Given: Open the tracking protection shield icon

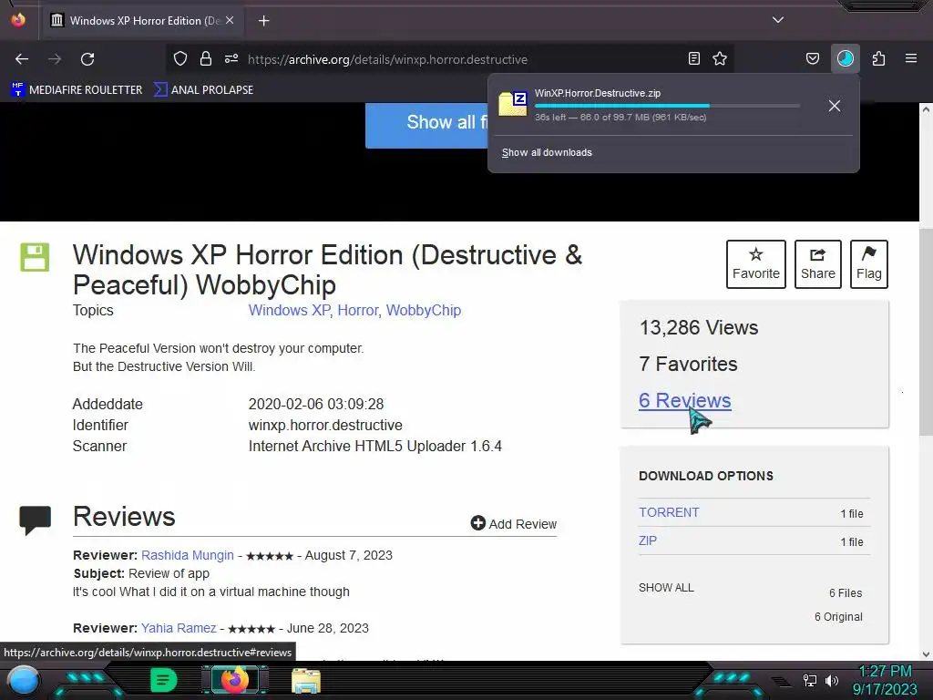Looking at the screenshot, I should [180, 58].
